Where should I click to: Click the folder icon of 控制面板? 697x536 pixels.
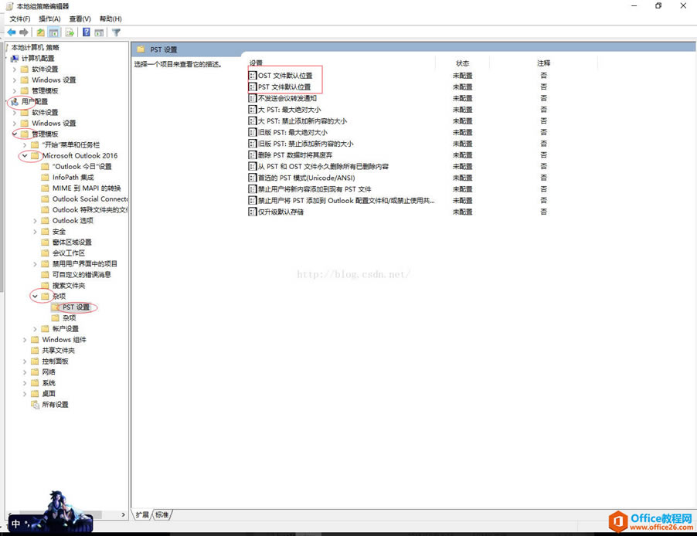click(35, 361)
